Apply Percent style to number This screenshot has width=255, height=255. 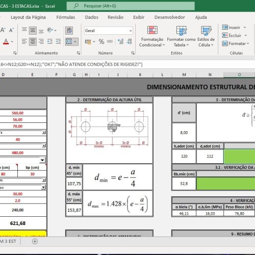pyautogui.click(x=101, y=41)
